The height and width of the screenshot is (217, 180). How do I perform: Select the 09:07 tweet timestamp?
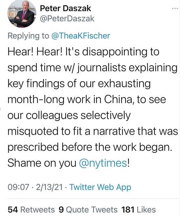click(19, 187)
